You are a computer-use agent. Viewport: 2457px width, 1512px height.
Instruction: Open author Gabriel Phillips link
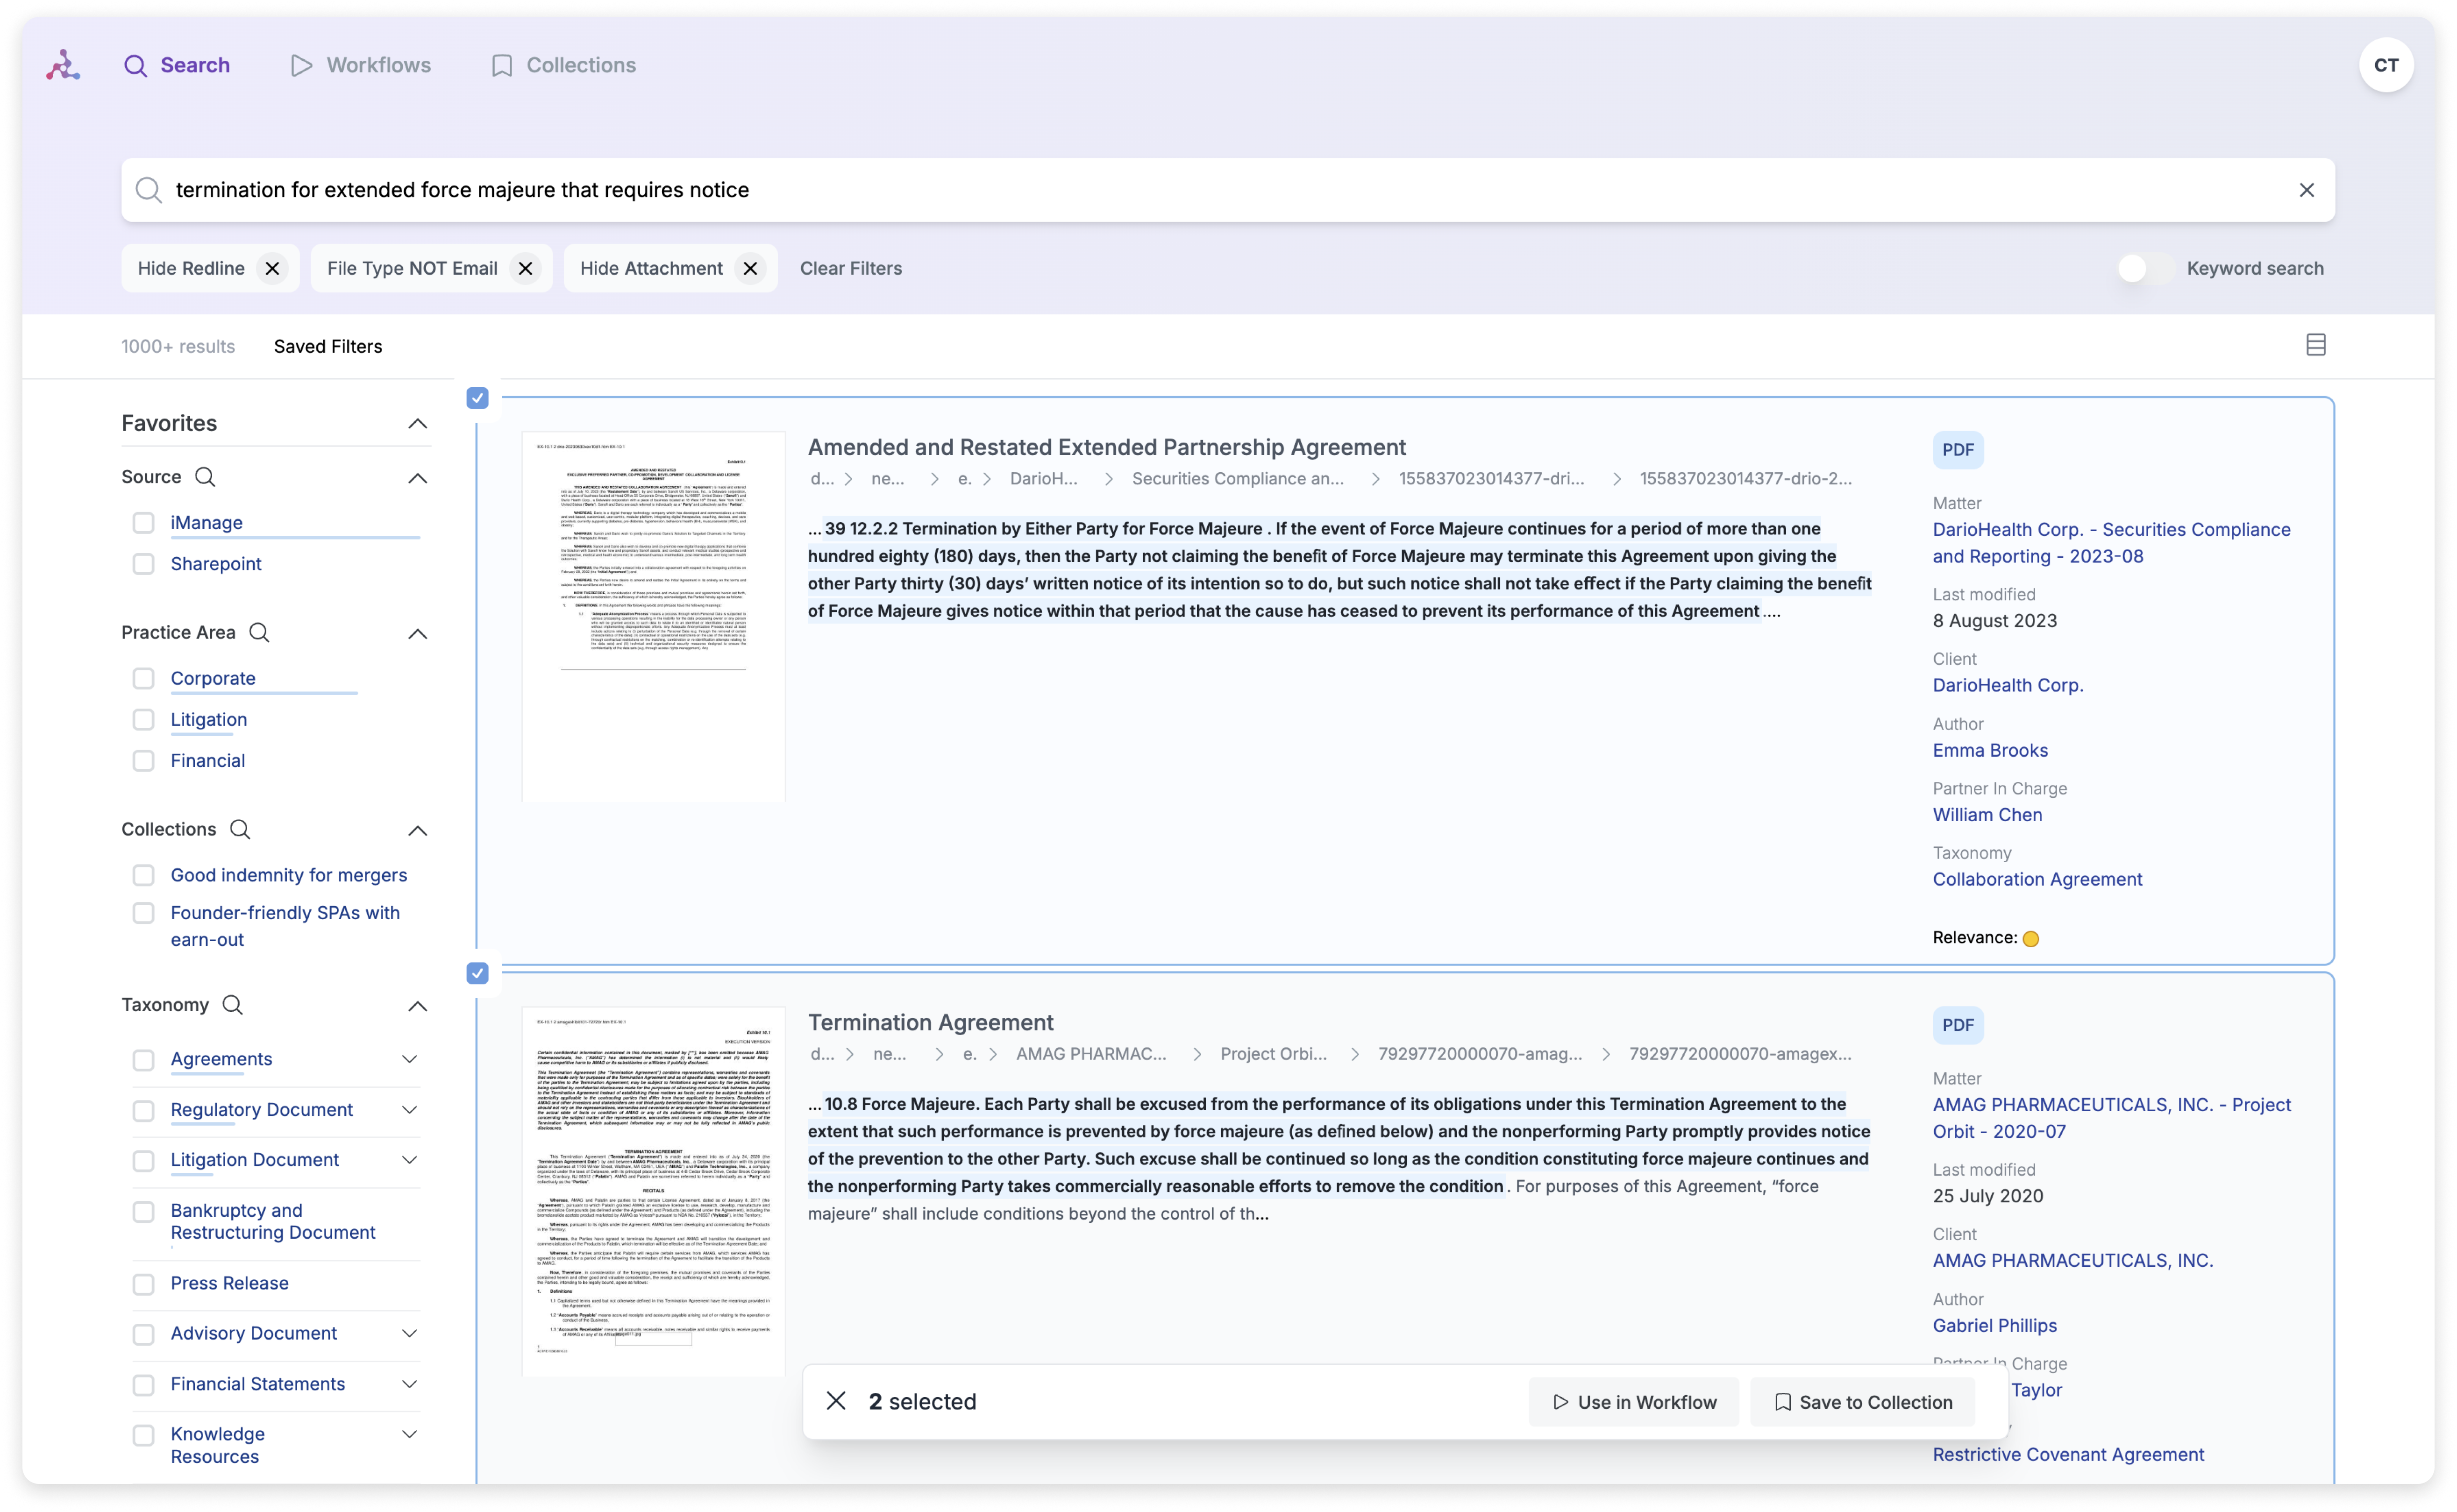click(x=1994, y=1325)
